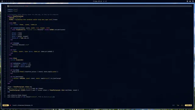Click the def initialize(theme, scene...) line
This screenshot has height=110, width=195.
(x=30, y=28)
